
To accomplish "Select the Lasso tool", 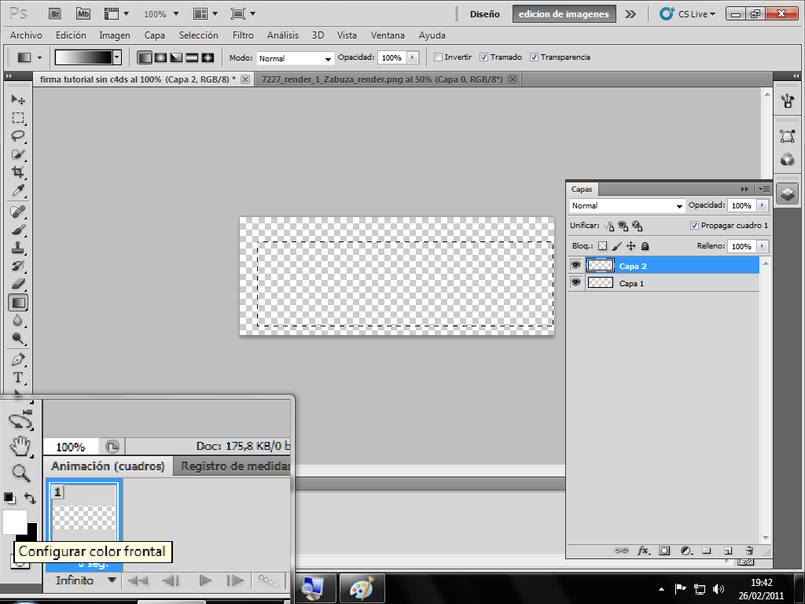I will [x=18, y=135].
